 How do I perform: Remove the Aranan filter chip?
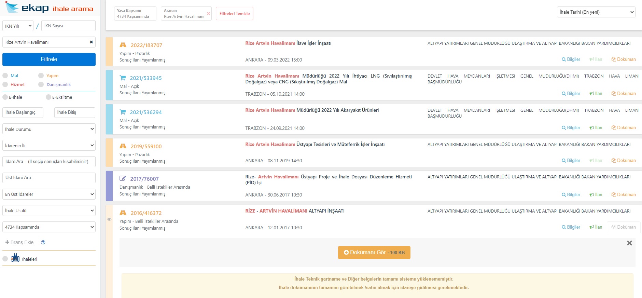(208, 14)
